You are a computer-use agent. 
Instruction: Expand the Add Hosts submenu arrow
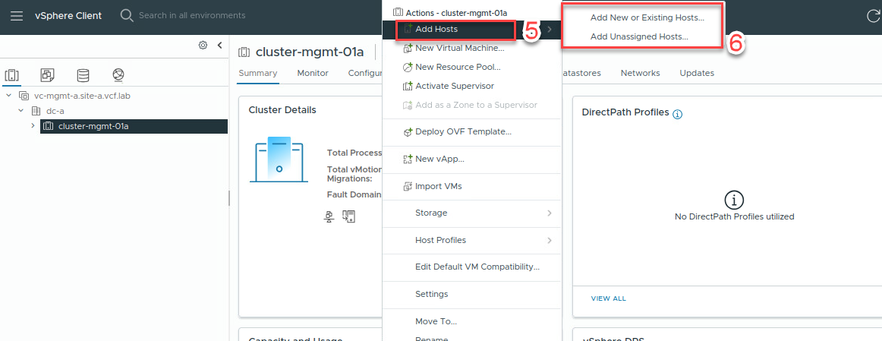point(550,30)
